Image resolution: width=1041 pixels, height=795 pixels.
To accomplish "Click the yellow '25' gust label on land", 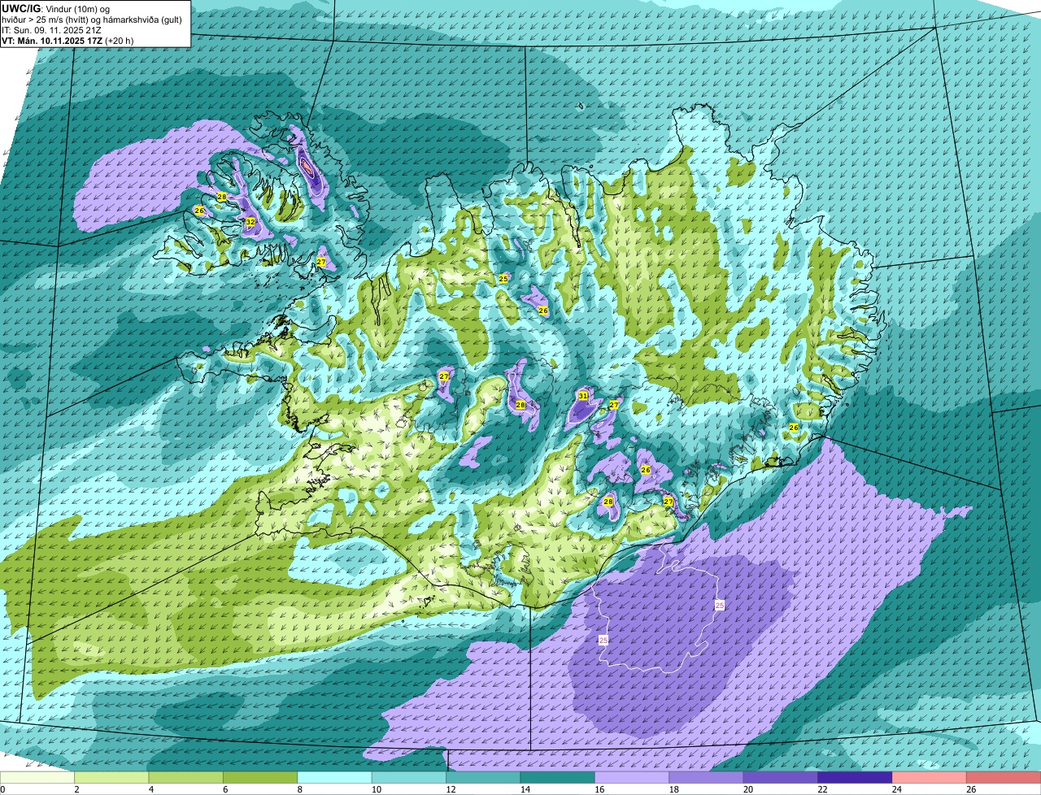I will click(503, 279).
